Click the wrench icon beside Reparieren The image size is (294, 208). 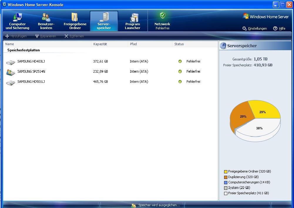click(37, 36)
